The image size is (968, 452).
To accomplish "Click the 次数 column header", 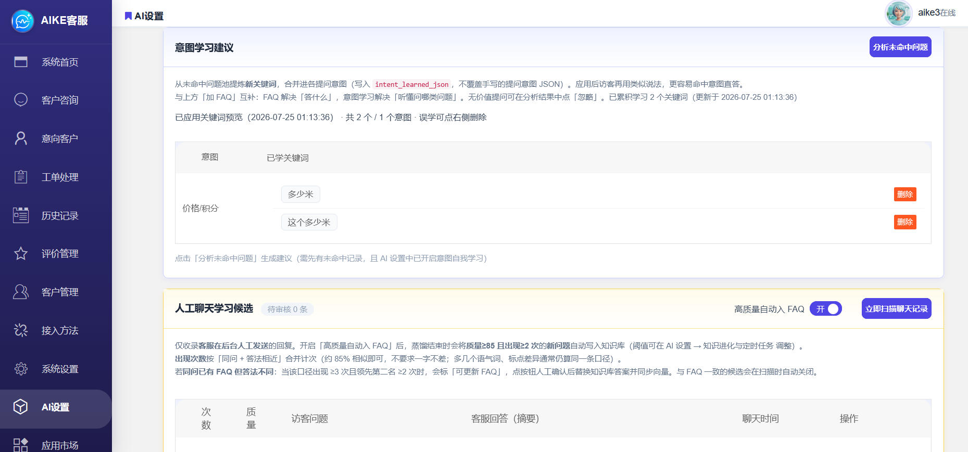I will pos(206,418).
